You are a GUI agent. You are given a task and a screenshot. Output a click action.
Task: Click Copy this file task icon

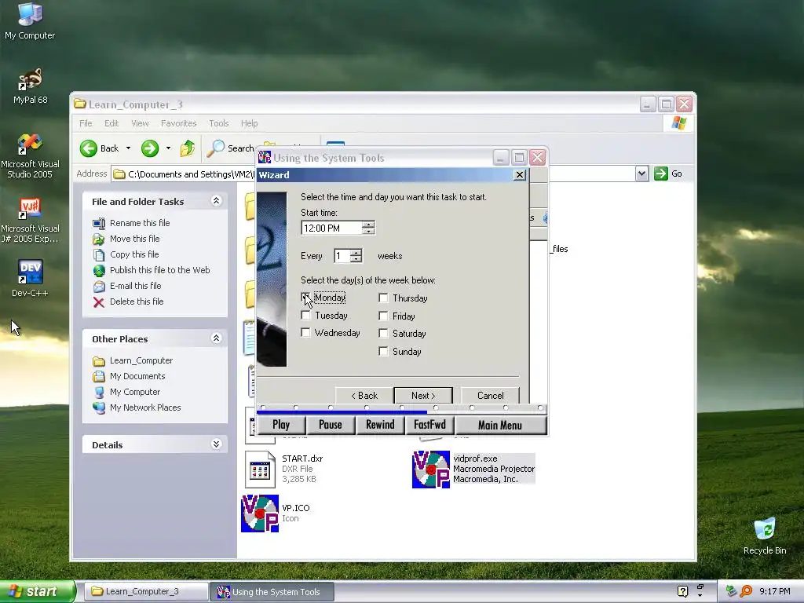point(98,255)
